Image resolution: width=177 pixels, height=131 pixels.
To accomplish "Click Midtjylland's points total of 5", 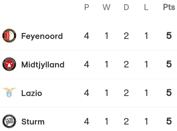I will click(169, 64).
